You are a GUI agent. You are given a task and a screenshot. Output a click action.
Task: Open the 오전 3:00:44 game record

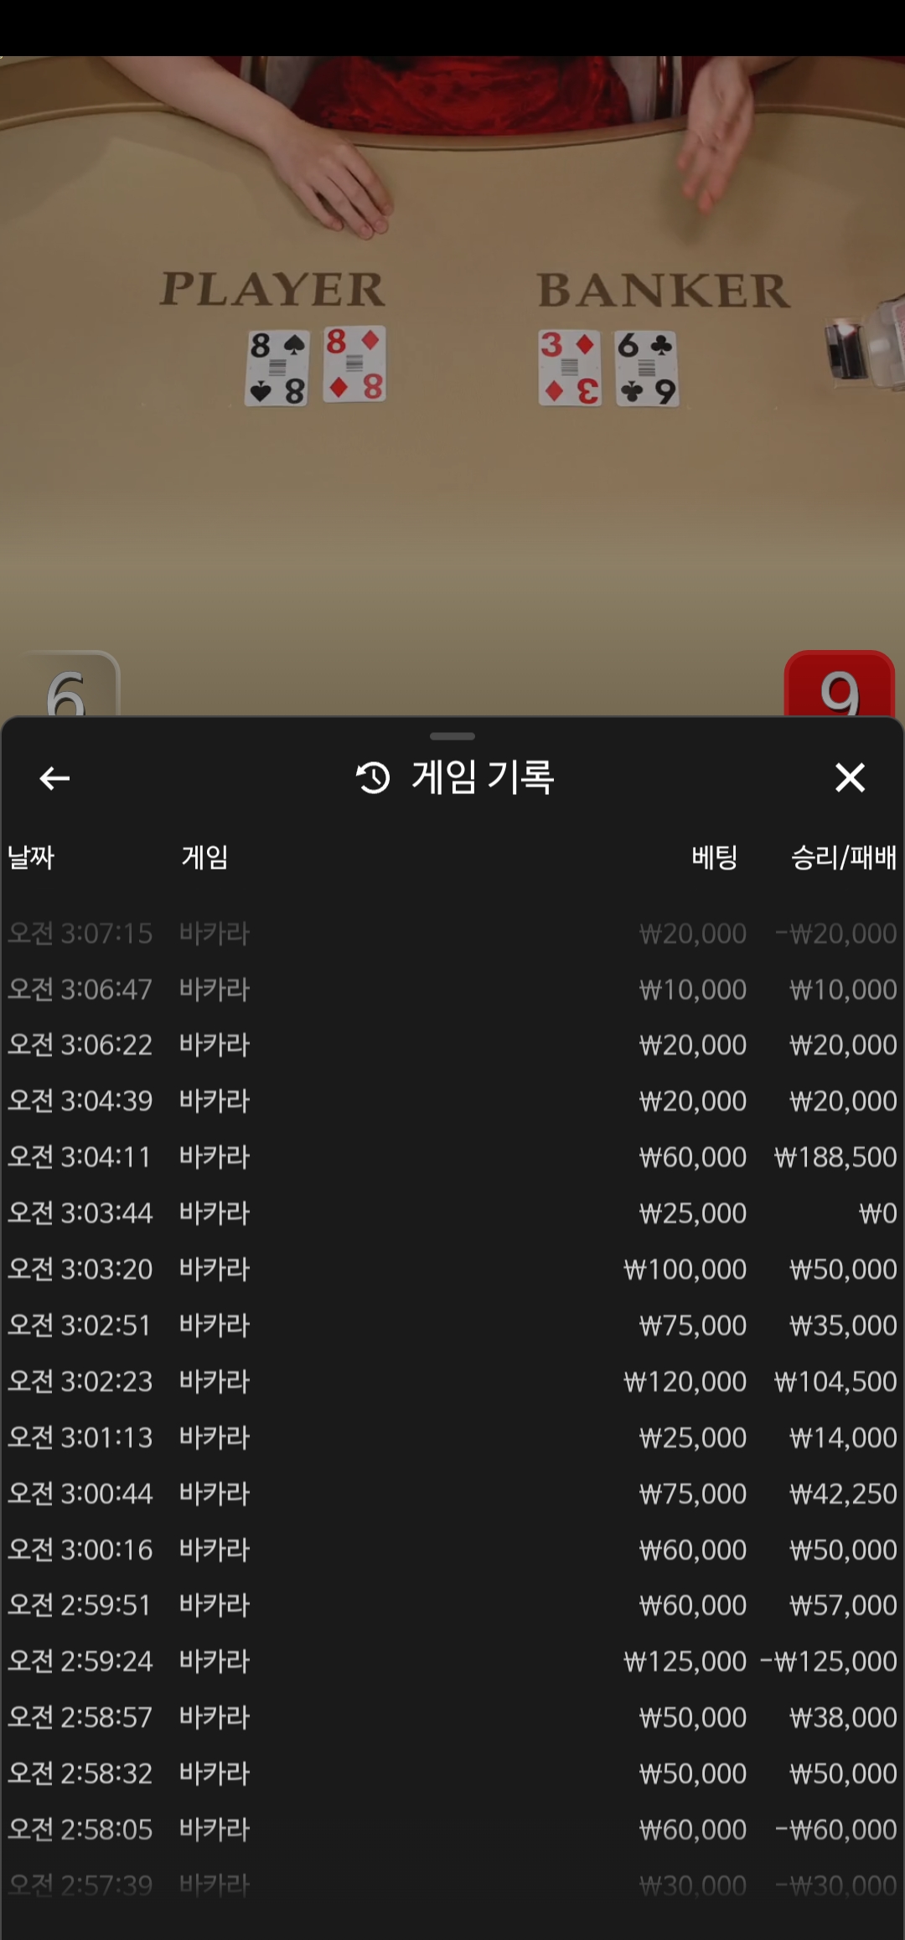pos(452,1494)
